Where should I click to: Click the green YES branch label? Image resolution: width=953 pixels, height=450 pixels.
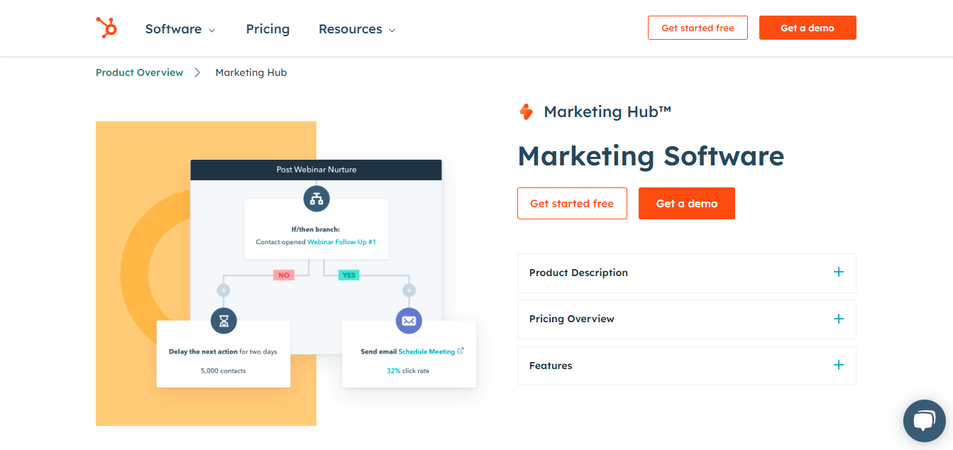point(348,275)
